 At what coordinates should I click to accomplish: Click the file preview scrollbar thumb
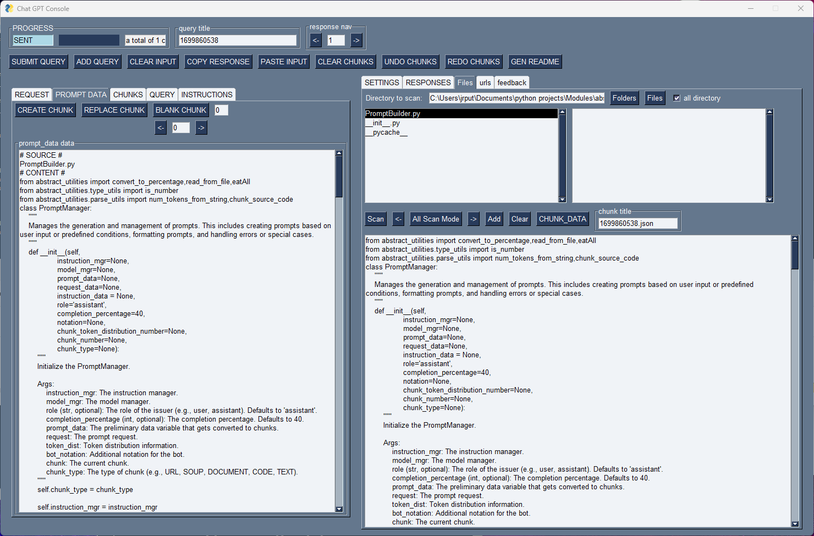(795, 256)
